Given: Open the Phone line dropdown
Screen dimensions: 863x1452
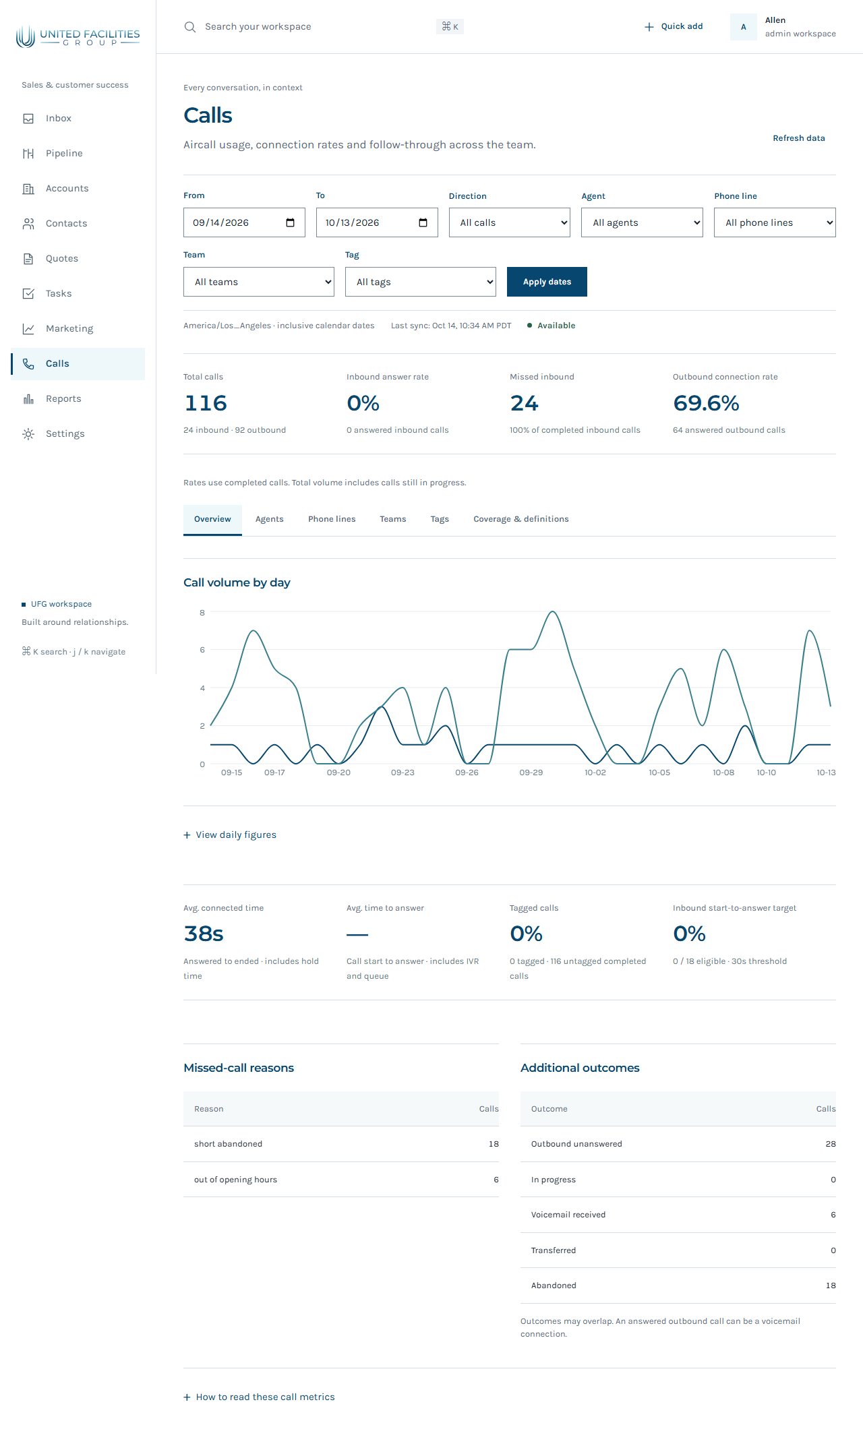Looking at the screenshot, I should coord(775,222).
